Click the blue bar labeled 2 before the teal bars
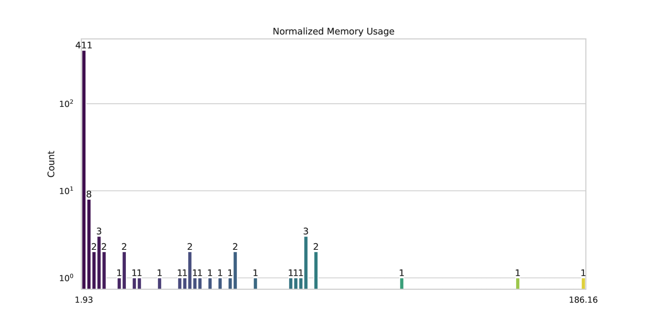 pyautogui.click(x=235, y=270)
